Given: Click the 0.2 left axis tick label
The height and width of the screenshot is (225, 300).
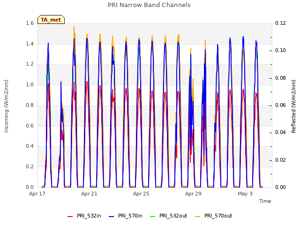Looking at the screenshot, I should click(x=30, y=167).
